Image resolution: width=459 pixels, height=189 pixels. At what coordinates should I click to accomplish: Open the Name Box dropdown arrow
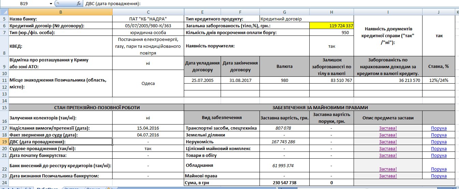pos(51,3)
